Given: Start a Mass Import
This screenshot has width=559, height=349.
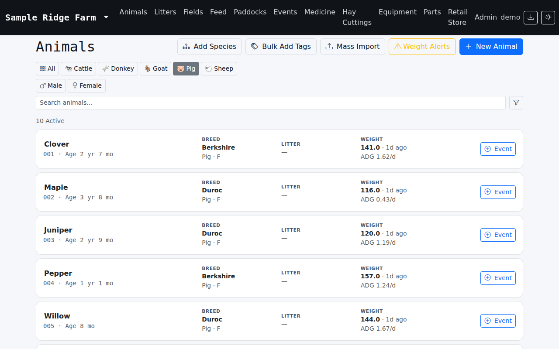Looking at the screenshot, I should (352, 47).
